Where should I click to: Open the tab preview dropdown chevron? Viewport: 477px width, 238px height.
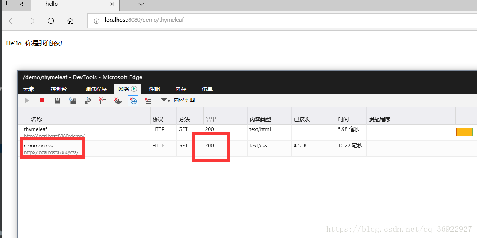141,4
